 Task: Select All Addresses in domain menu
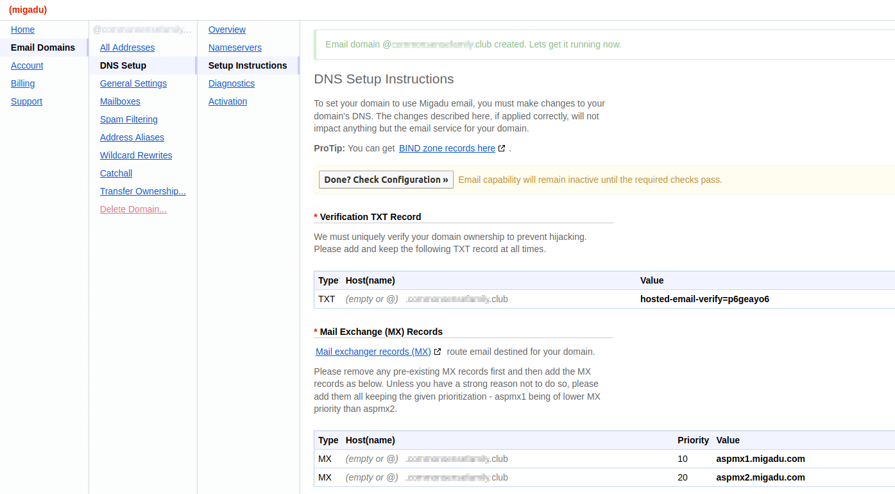tap(127, 47)
